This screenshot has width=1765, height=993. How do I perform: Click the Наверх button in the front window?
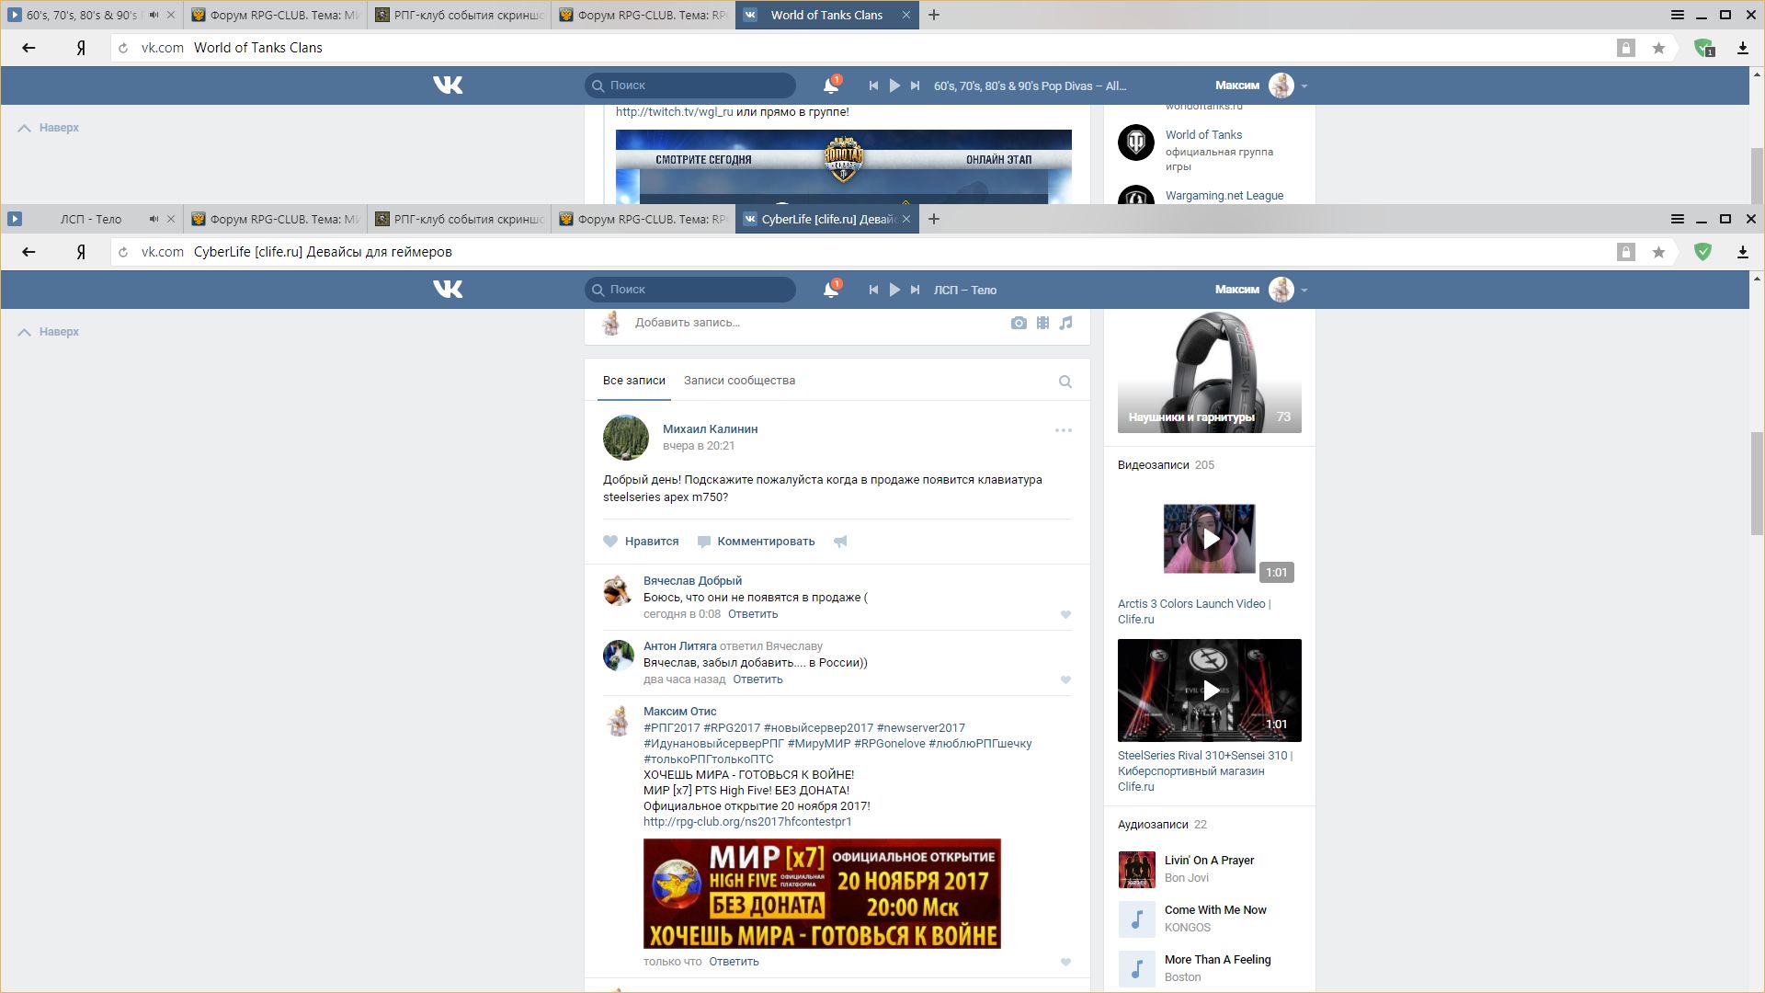tap(49, 332)
